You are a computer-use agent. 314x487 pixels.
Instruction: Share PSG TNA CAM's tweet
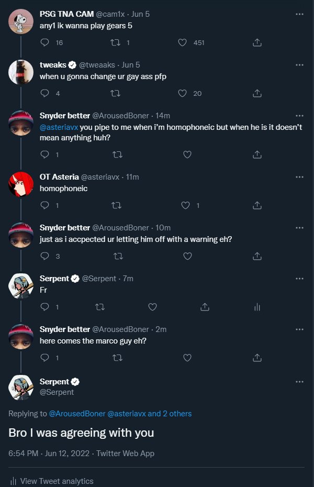pyautogui.click(x=257, y=42)
